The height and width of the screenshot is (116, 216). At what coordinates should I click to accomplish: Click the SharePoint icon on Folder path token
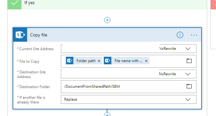[70, 61]
